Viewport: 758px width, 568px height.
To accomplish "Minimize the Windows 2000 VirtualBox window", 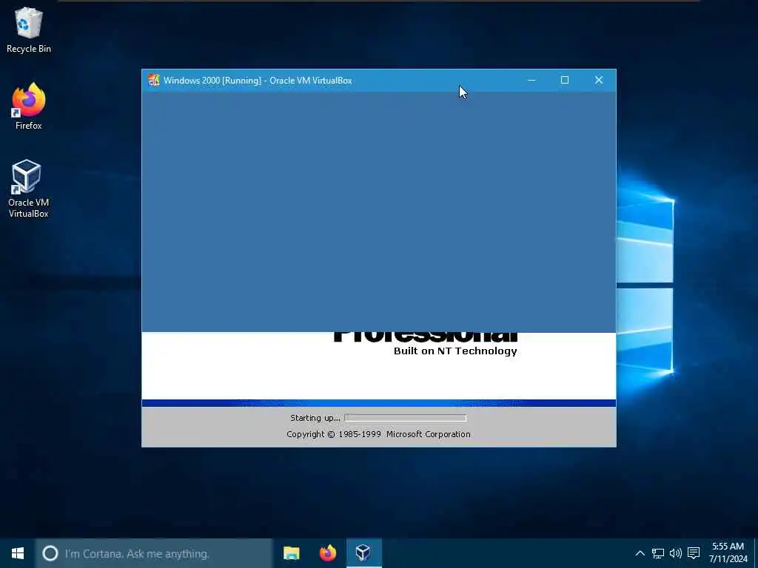I will 531,80.
